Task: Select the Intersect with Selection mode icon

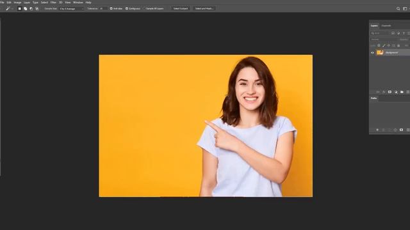Action: click(x=37, y=8)
